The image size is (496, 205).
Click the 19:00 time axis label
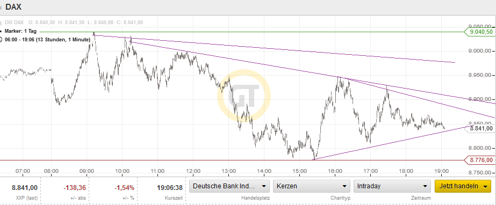[442, 171]
